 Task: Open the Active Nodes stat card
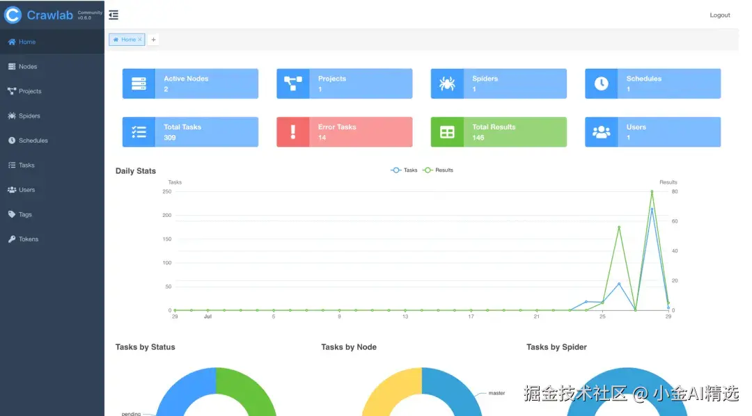pos(190,84)
